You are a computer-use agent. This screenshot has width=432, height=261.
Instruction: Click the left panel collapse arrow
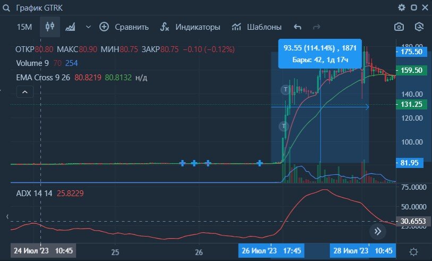click(7, 217)
